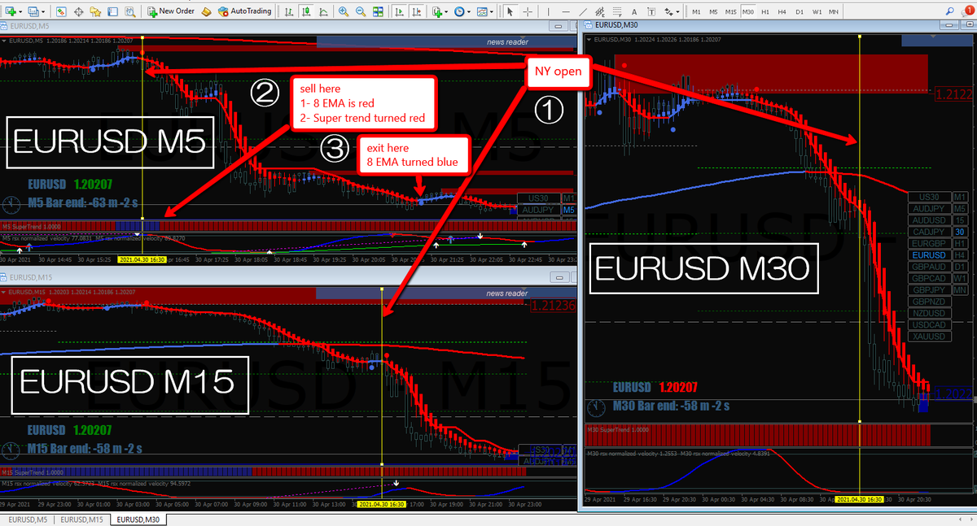Screen dimensions: 977x526
Task: Click news reader bar in M5 chart
Action: [446, 42]
